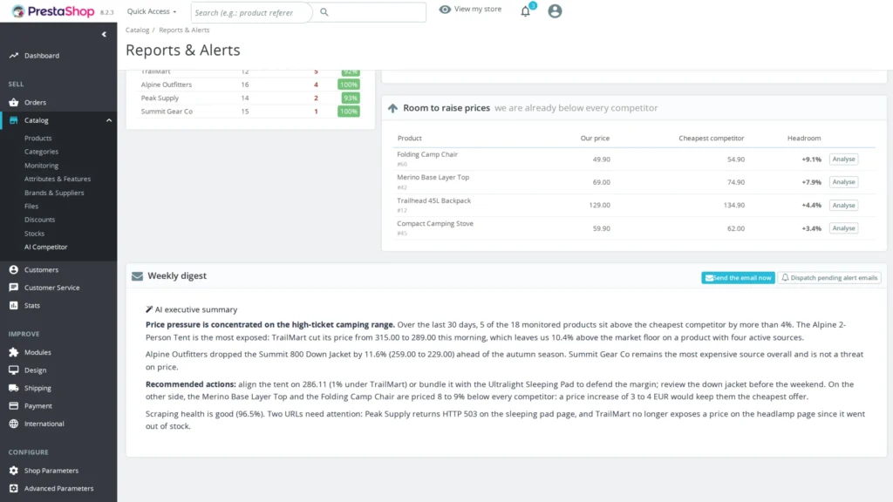The height and width of the screenshot is (502, 893).
Task: Click Reports & Alerts breadcrumb
Action: point(184,31)
